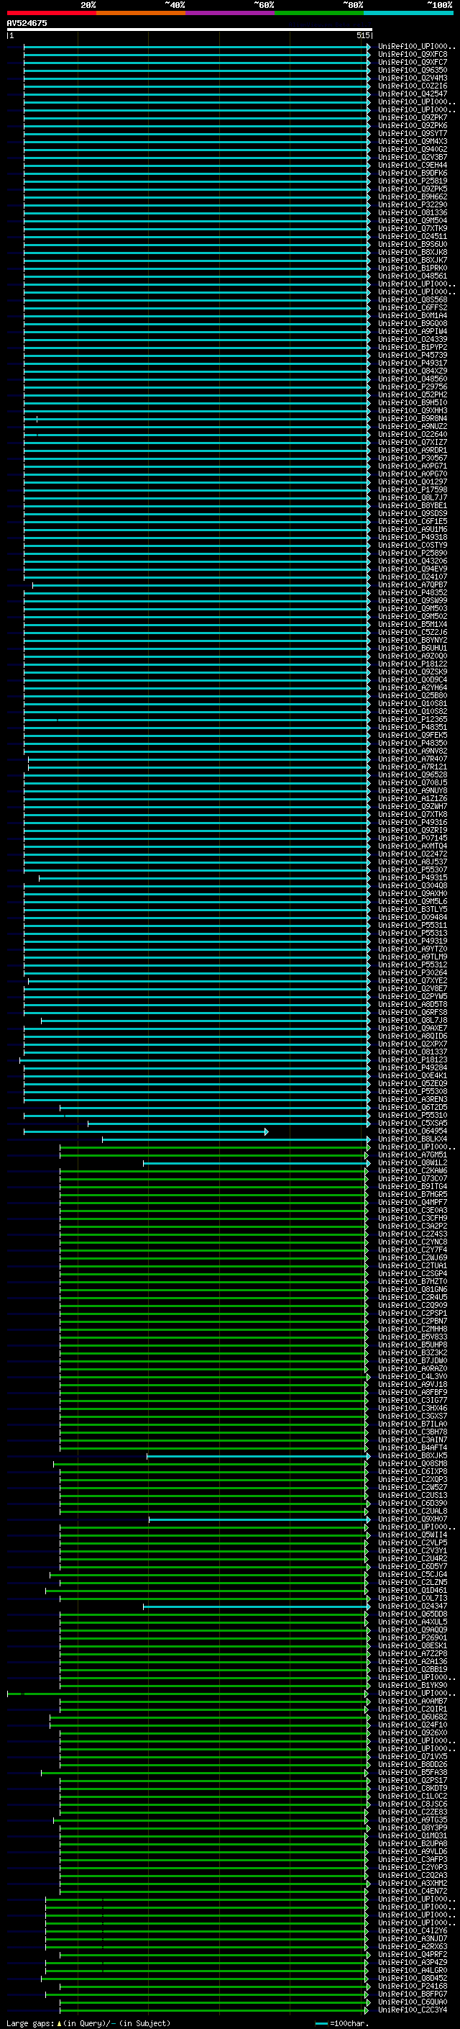
Task: Click hit label UniRef100_Q4MPF7
Action: [413, 1202]
